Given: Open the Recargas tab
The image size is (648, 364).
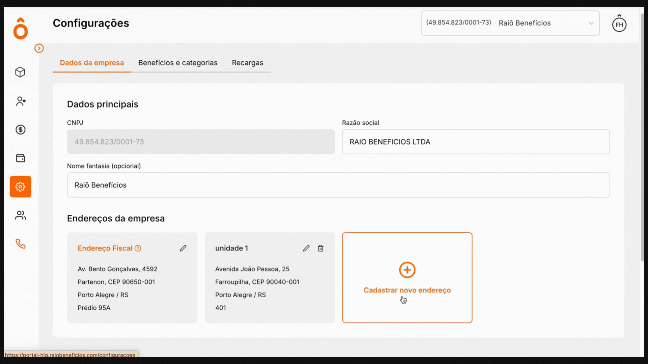Looking at the screenshot, I should (x=247, y=63).
